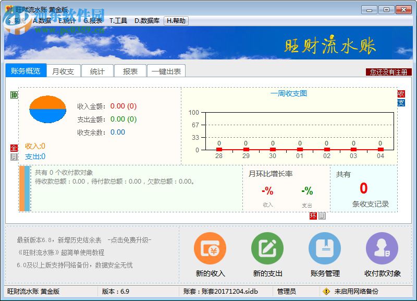Toggle 环 comparison mode at chart bottom
Screen dimensions: 417x301
point(313,215)
